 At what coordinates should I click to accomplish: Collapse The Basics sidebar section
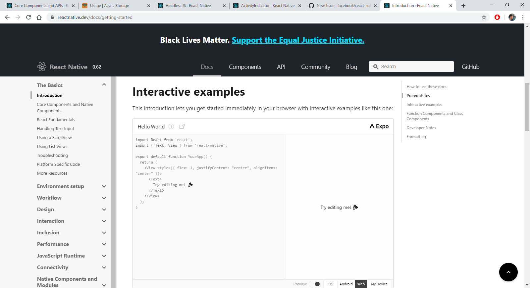point(104,85)
